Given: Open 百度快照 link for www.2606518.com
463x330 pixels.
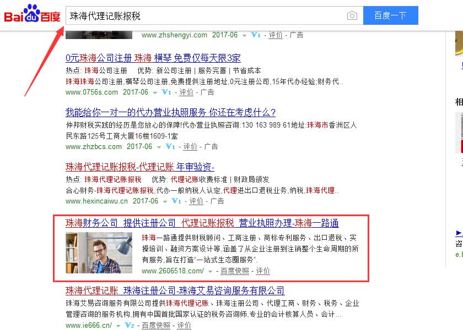Looking at the screenshot, I should tap(235, 271).
